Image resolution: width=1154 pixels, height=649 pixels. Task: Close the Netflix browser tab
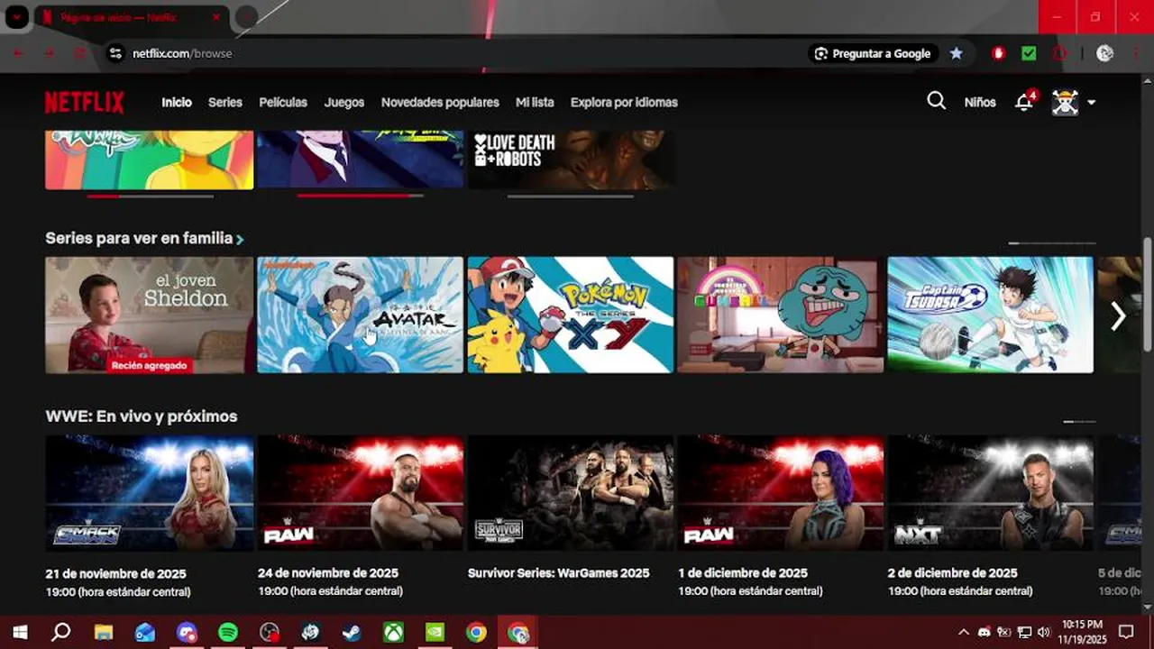pyautogui.click(x=216, y=17)
